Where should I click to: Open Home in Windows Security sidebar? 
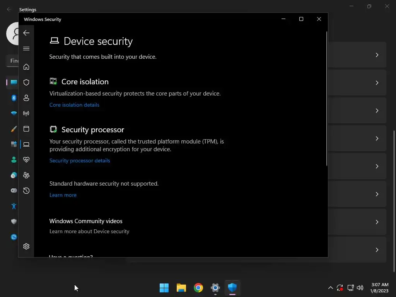click(26, 67)
